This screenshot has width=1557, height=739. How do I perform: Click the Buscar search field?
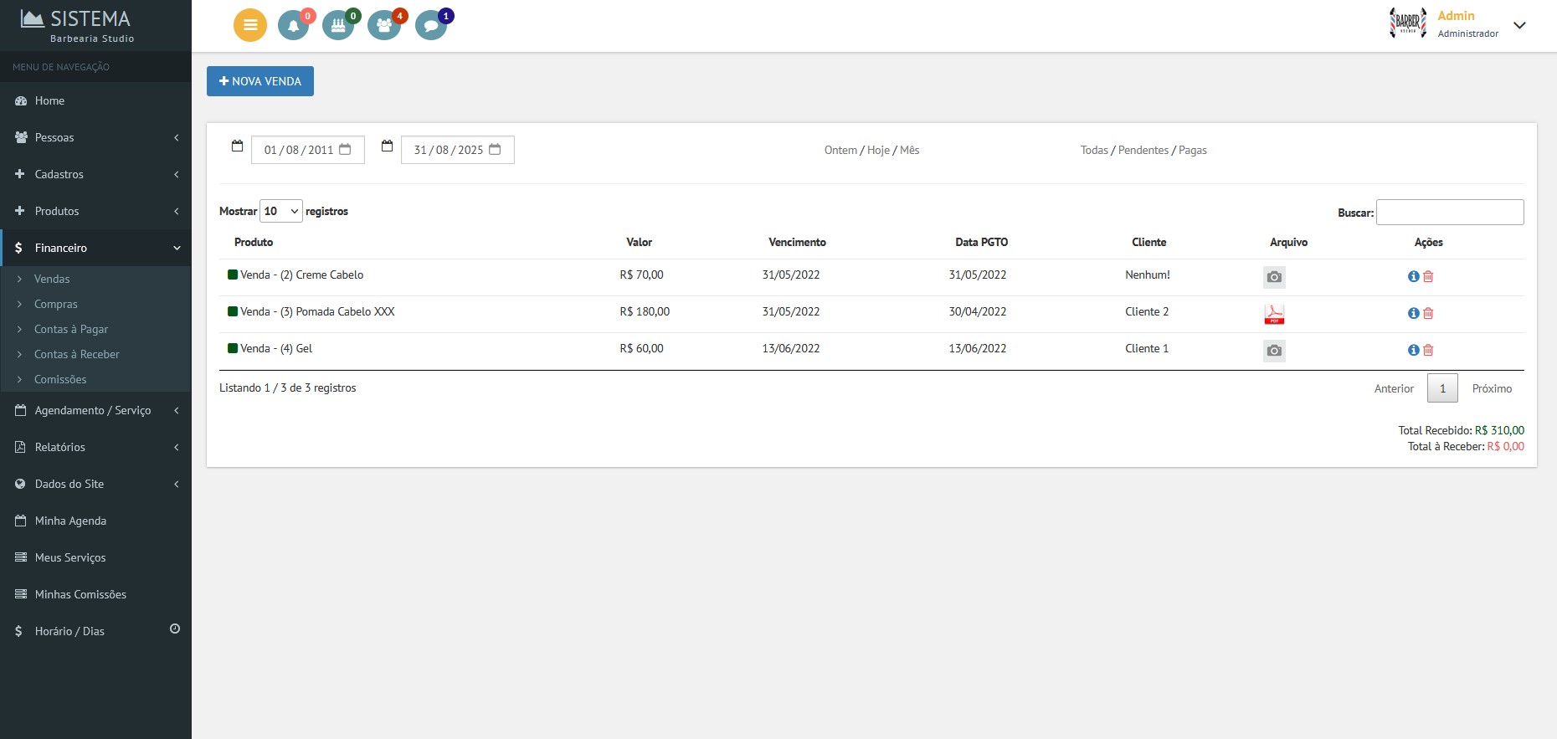coord(1449,212)
